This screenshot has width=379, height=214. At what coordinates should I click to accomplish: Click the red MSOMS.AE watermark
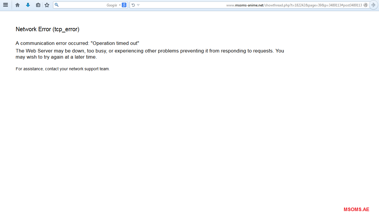(x=356, y=209)
